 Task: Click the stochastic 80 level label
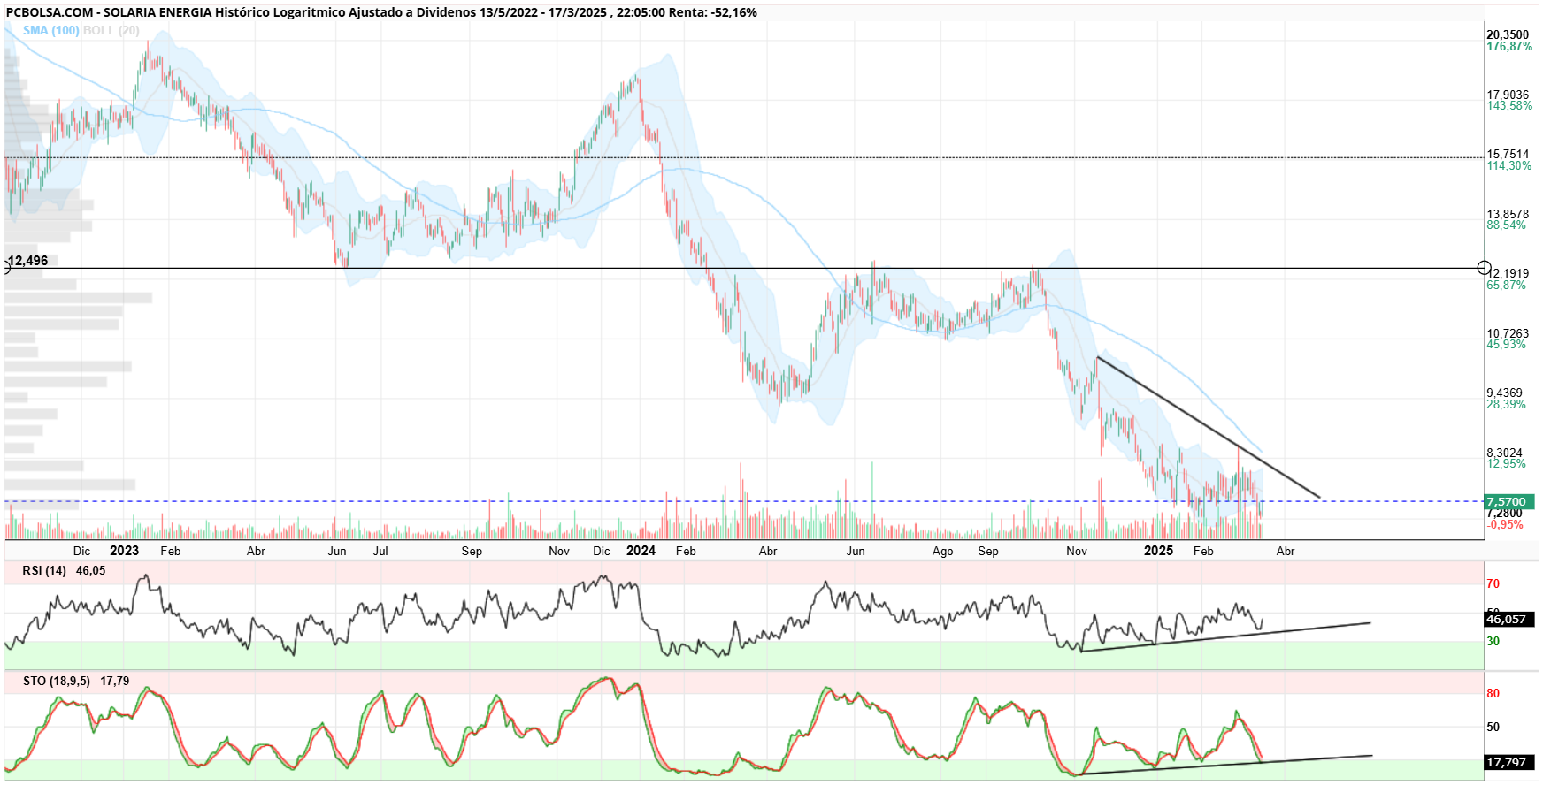pyautogui.click(x=1493, y=693)
